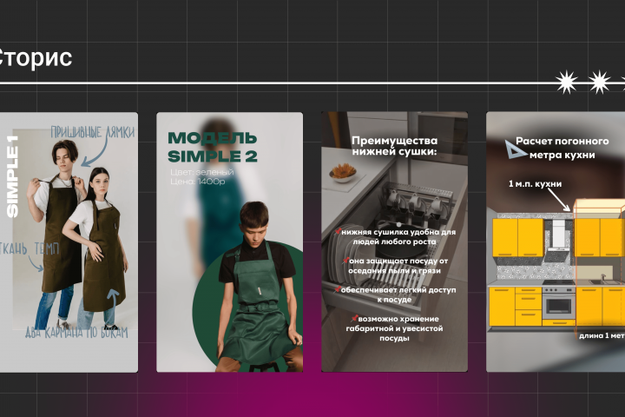625x417 pixels.
Task: Open the Расчет погонного метра кухни card
Action: (556, 242)
